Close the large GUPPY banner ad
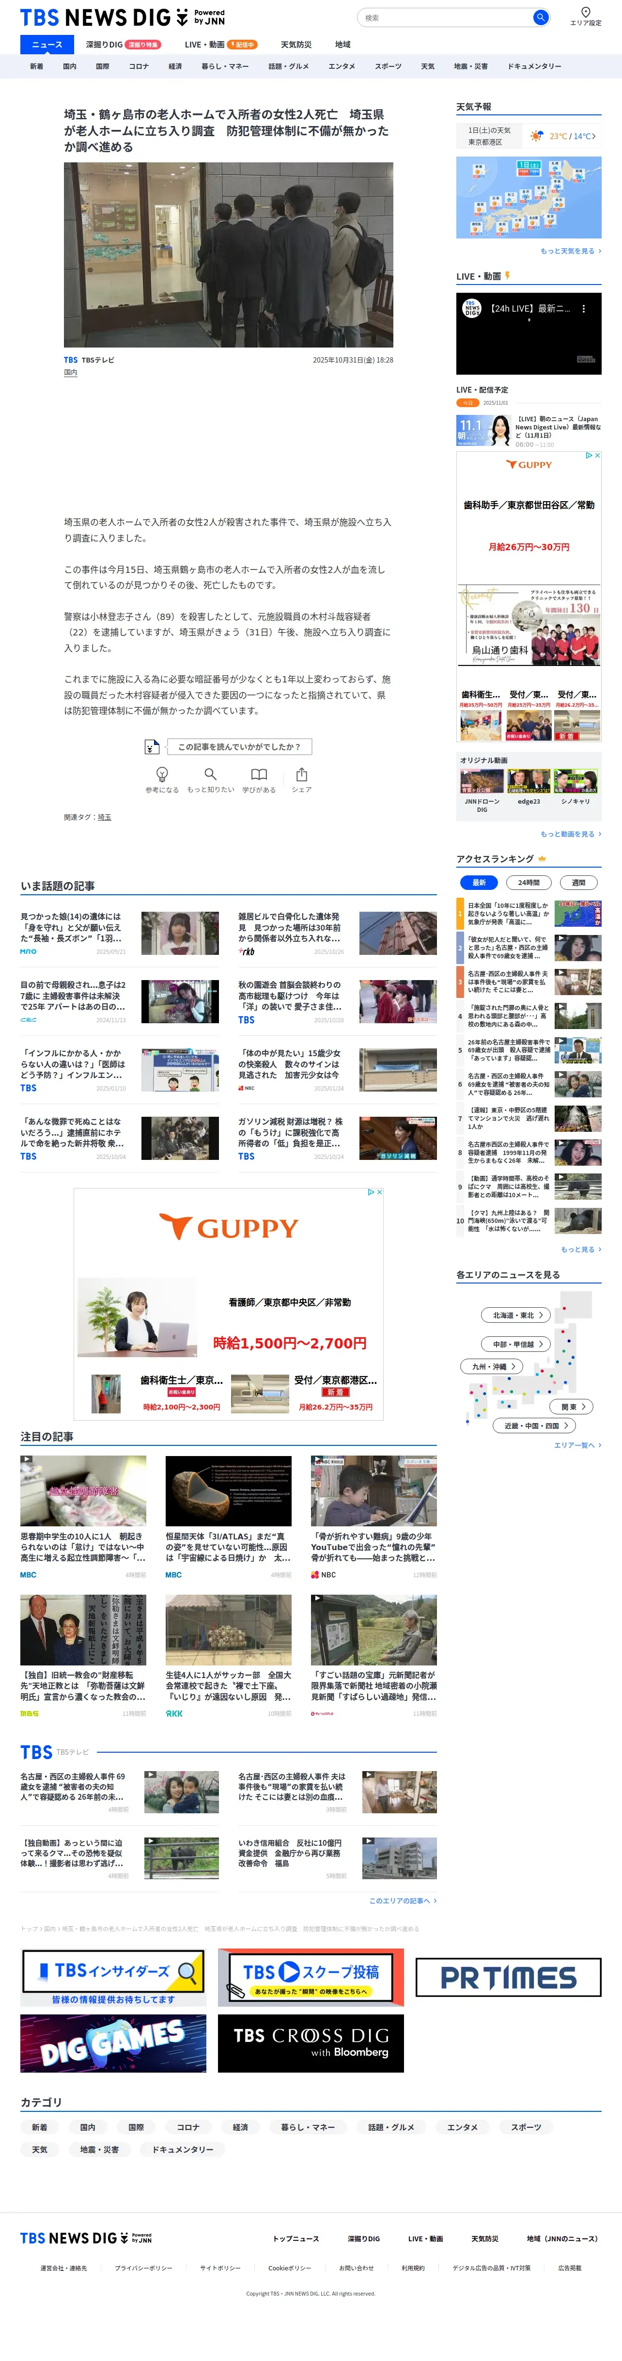The height and width of the screenshot is (2361, 622). (x=379, y=1192)
